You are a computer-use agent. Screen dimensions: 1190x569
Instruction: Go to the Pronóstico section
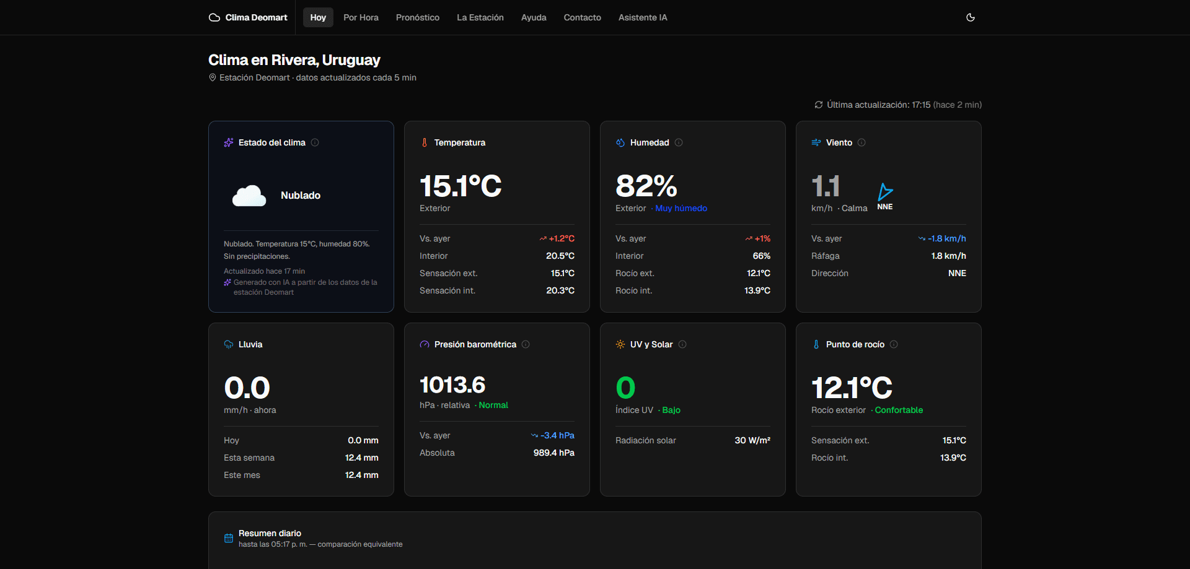pos(418,17)
